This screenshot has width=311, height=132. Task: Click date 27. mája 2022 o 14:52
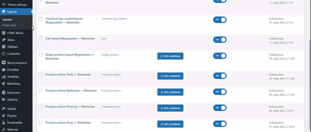[282, 127]
